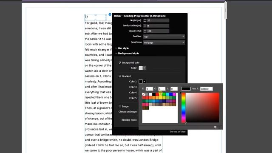
Task: Toggle the Gradient checkbox
Action: (120, 76)
